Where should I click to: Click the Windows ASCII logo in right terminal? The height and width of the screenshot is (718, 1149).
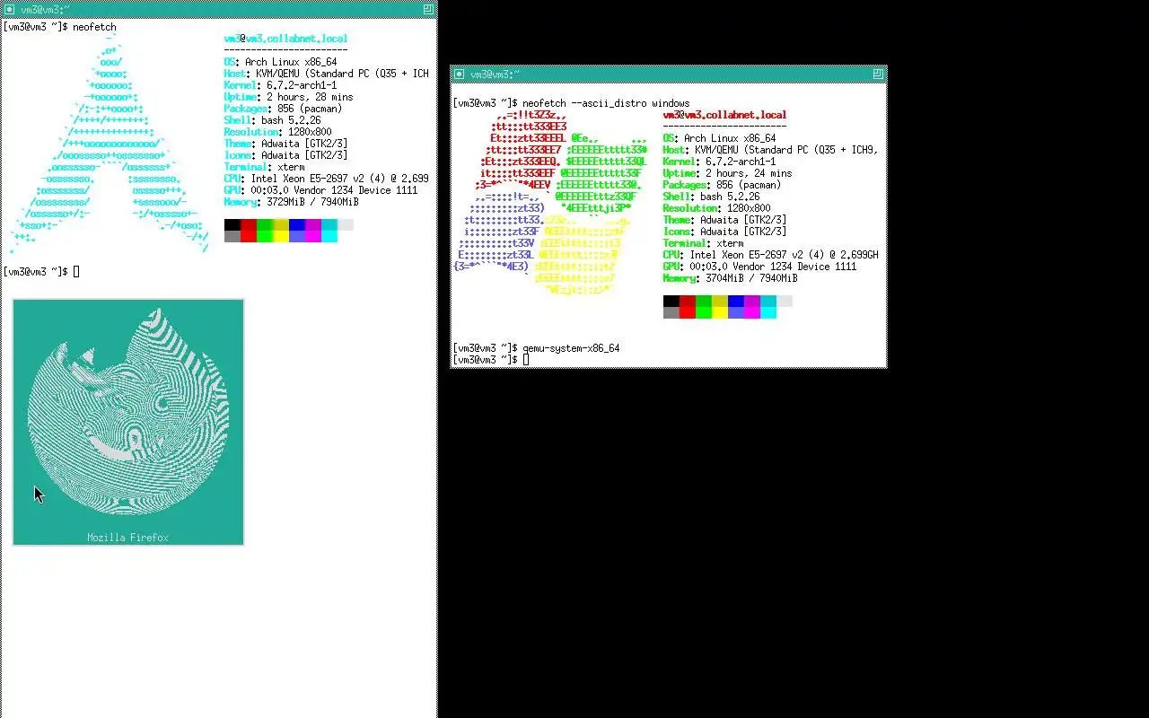click(550, 204)
